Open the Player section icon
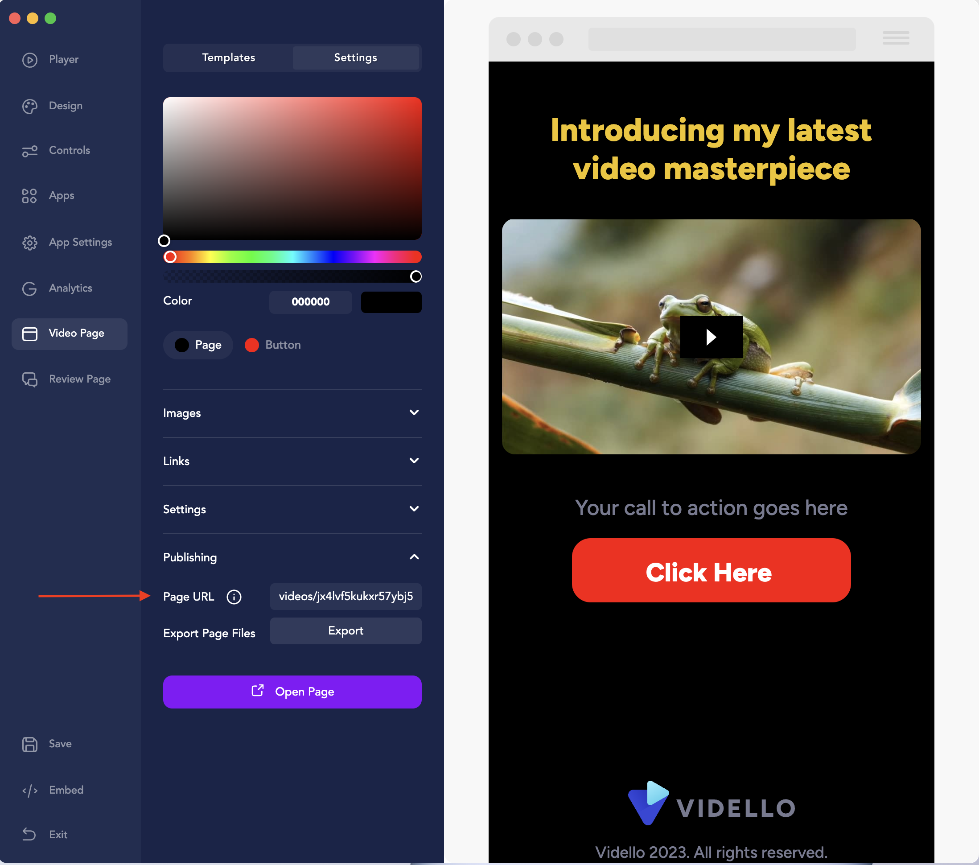Viewport: 979px width, 865px height. point(30,60)
